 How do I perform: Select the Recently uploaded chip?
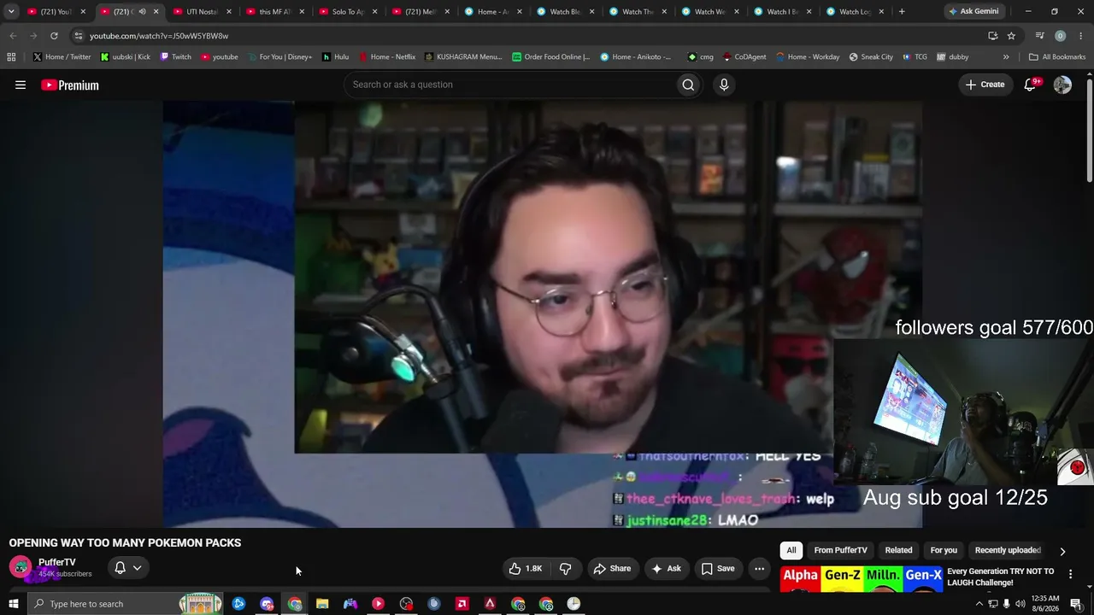click(x=1008, y=550)
